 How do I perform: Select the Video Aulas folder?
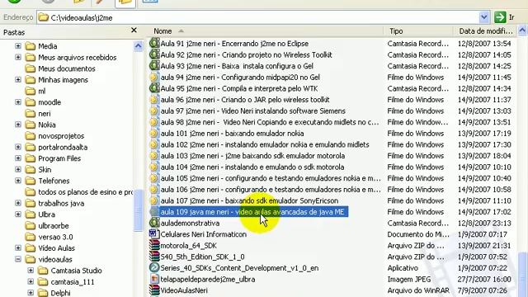coord(57,248)
